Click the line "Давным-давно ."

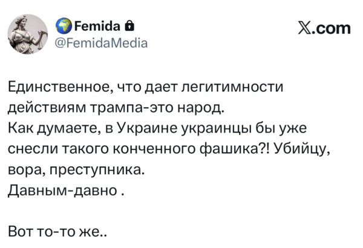[67, 189]
